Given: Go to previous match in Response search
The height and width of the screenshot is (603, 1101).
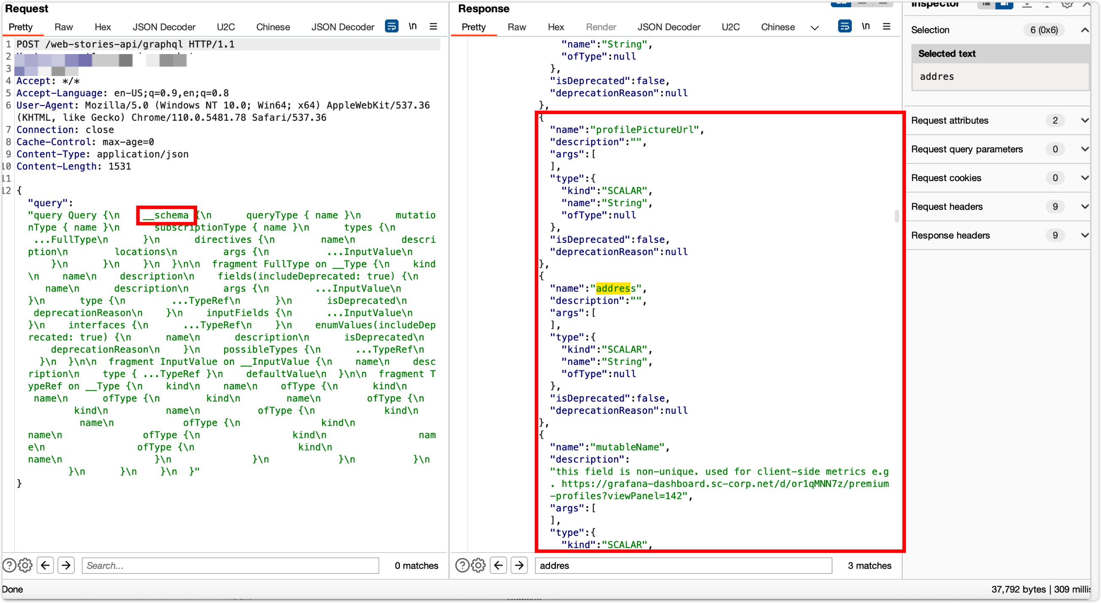Looking at the screenshot, I should 498,565.
